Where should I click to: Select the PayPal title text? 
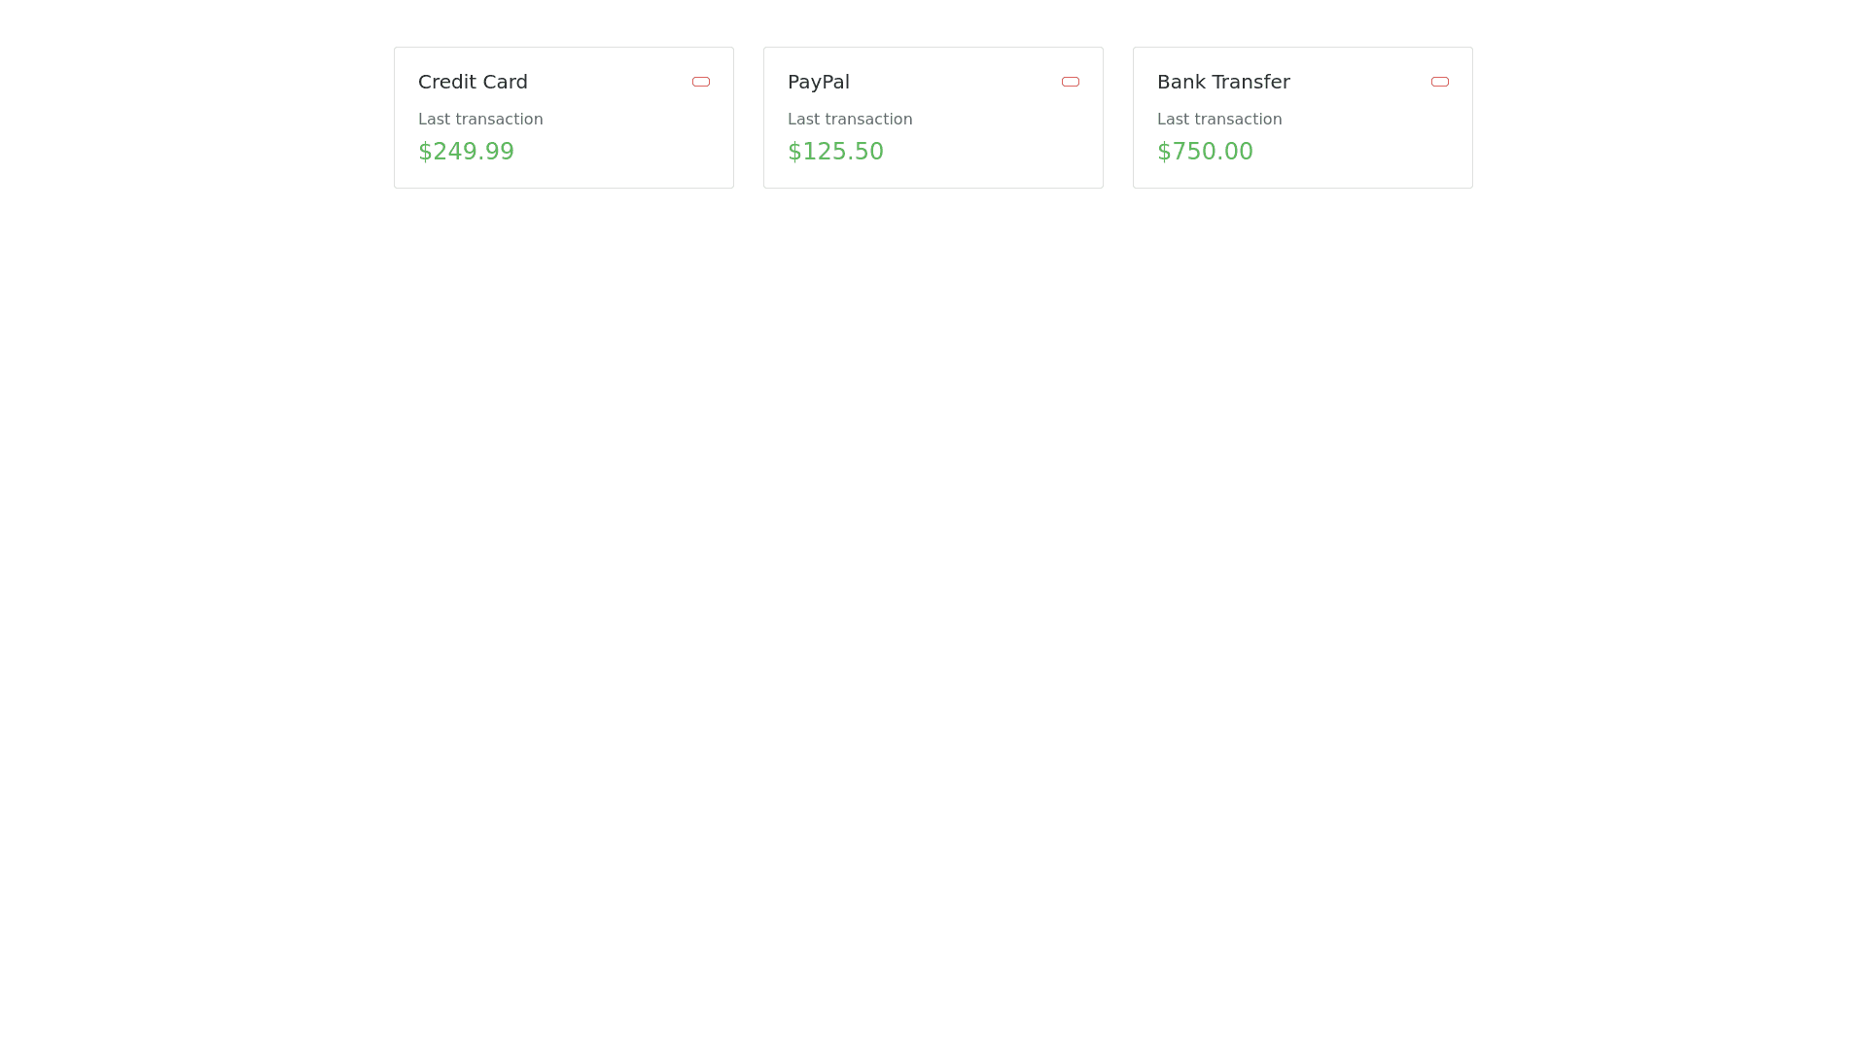(818, 82)
